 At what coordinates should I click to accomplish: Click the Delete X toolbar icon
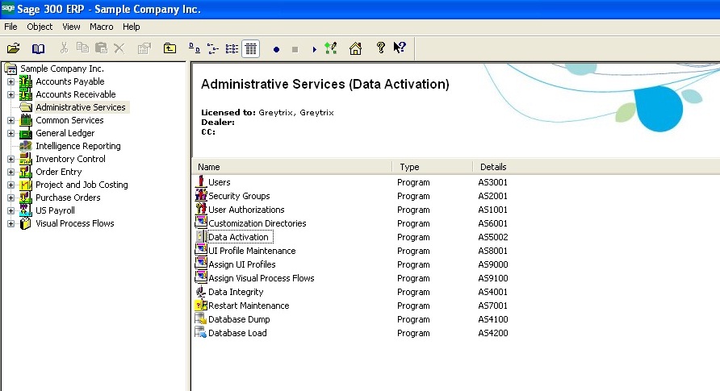point(119,48)
